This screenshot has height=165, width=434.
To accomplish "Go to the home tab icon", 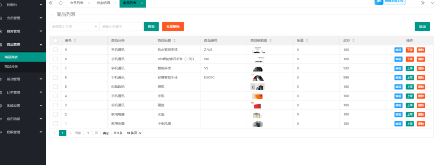I will (x=61, y=3).
